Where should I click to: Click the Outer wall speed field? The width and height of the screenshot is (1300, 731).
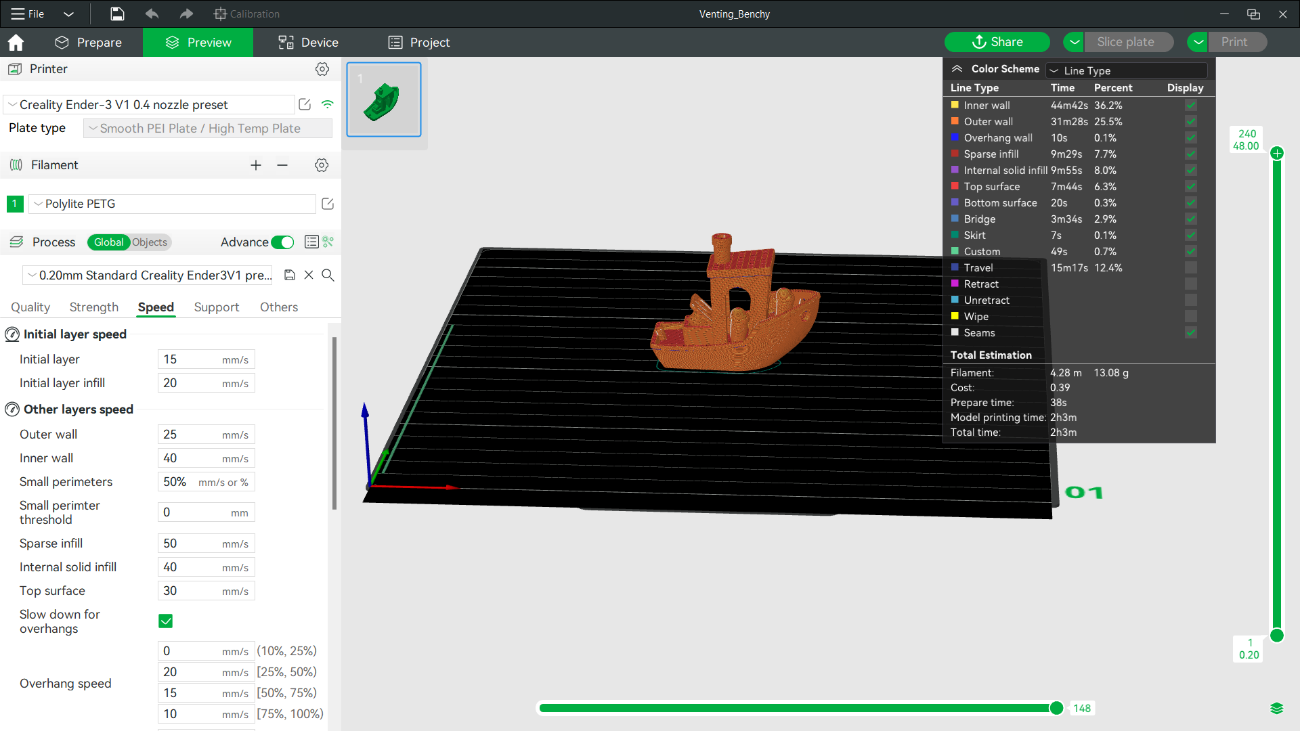[207, 435]
